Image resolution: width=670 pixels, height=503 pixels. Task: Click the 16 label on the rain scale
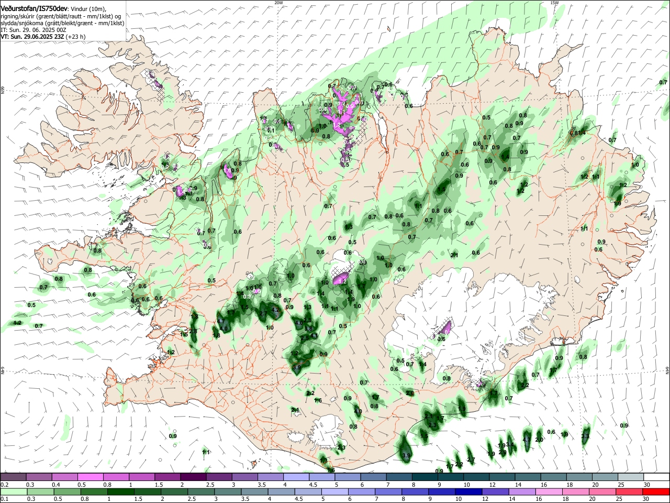(538, 499)
